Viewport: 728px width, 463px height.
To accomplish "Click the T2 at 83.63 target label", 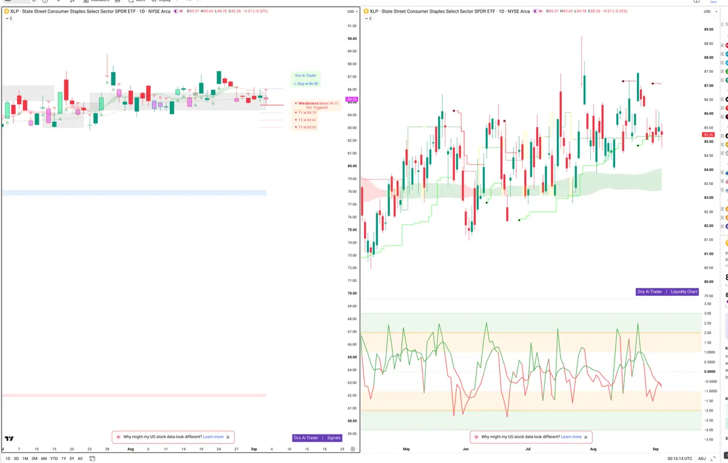I will click(x=305, y=120).
